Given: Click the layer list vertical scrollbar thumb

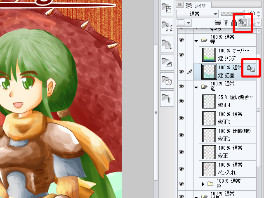Looking at the screenshot, I should coord(259,110).
